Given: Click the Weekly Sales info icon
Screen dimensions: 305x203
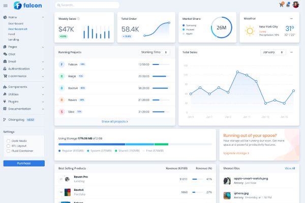Looking at the screenshot, I should click(78, 19).
